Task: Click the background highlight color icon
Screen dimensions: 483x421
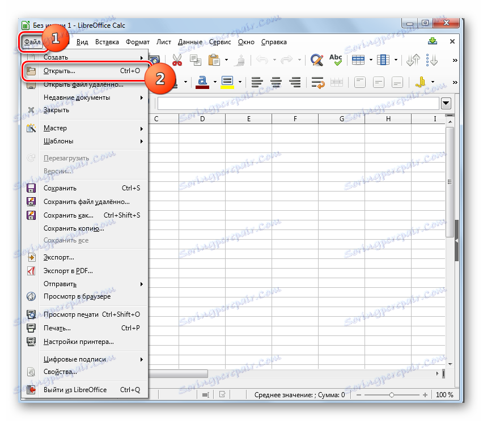Action: pyautogui.click(x=227, y=82)
